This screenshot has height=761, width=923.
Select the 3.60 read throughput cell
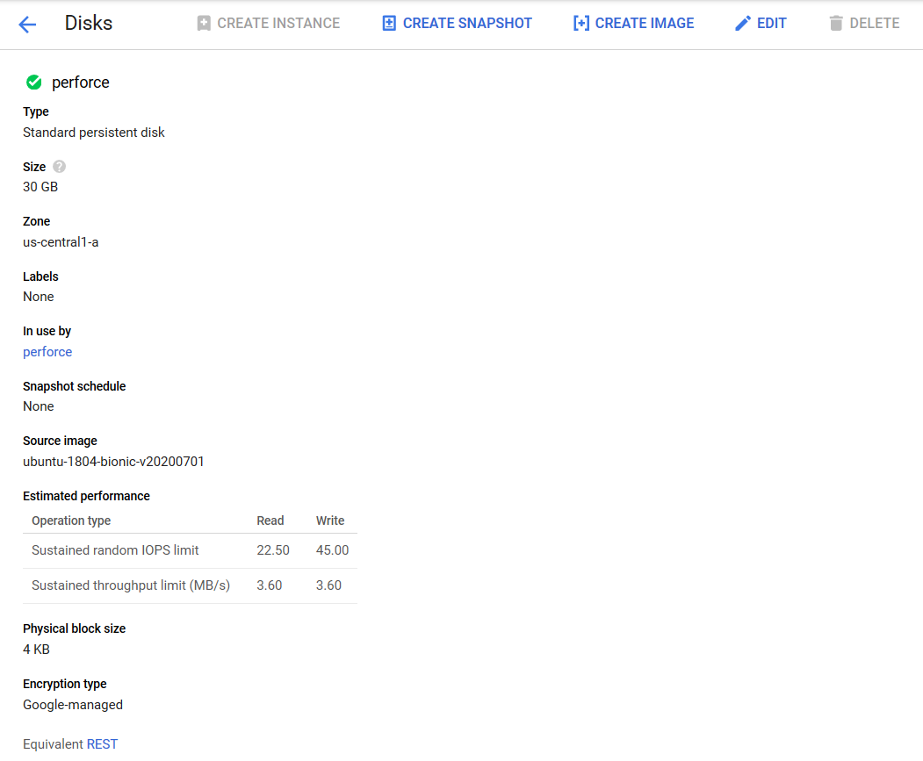pyautogui.click(x=270, y=585)
